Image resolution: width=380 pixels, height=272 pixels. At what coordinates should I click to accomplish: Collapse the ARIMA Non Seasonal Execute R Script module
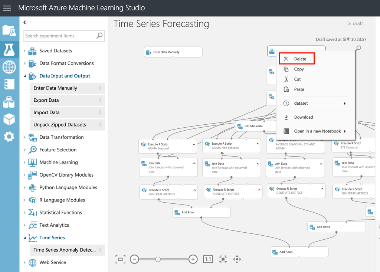258,144
